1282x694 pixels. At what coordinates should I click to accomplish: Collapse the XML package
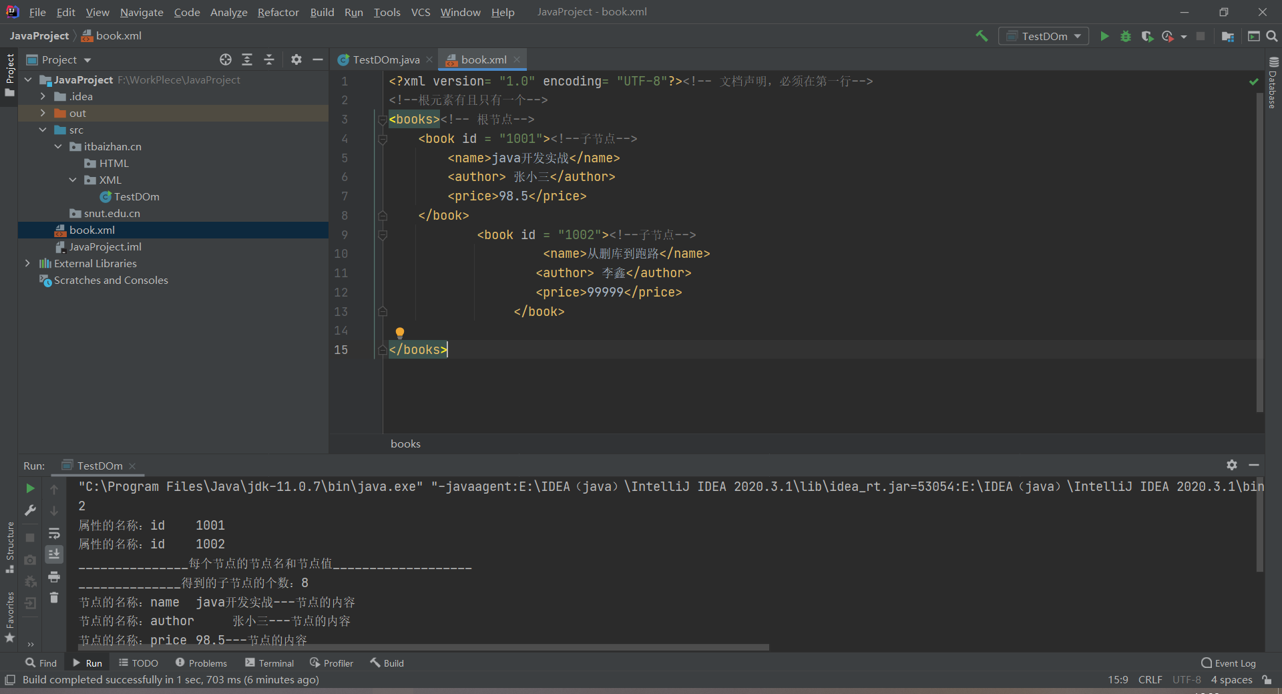(x=73, y=180)
